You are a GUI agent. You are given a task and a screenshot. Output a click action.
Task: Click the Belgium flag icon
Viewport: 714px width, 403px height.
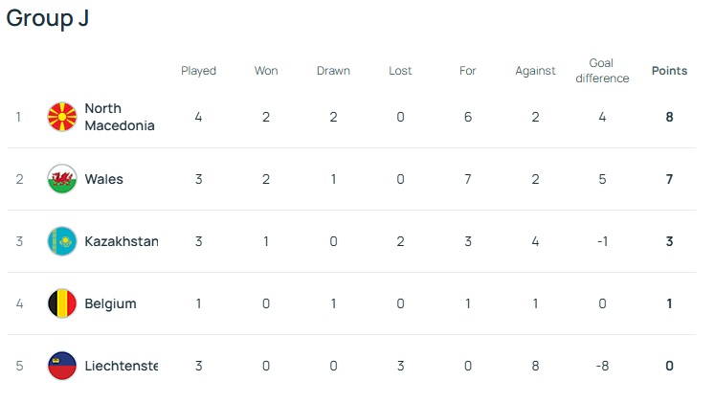pyautogui.click(x=62, y=303)
